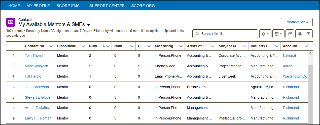Viewport: 320px width, 125px height.
Task: Click the sort arrow on Num column
Action: click(x=104, y=46)
